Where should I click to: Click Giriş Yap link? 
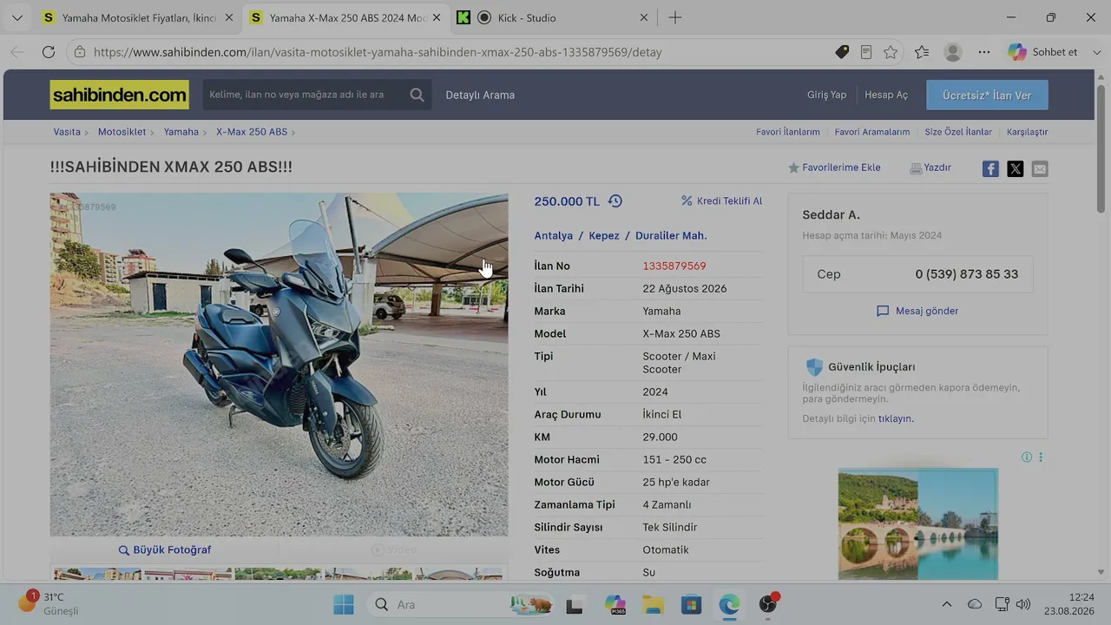tap(826, 95)
